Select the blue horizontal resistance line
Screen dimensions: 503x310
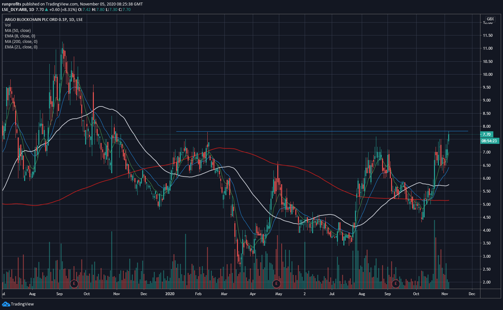coord(322,131)
